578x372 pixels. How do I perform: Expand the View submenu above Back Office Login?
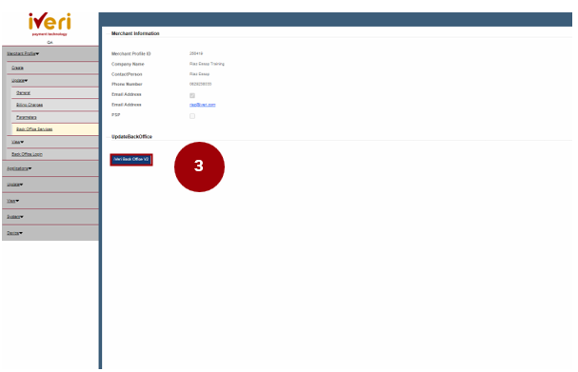tap(18, 142)
